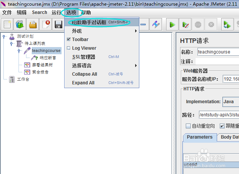Viewport: 239px width, 174px height.
Task: Click the Open file folder icon
Action: [x=32, y=24]
